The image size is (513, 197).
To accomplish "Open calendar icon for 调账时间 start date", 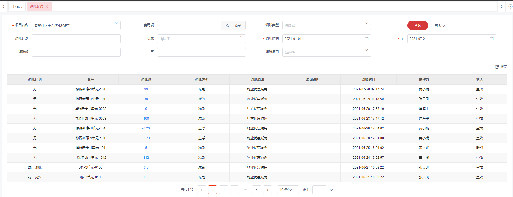I will pos(366,39).
